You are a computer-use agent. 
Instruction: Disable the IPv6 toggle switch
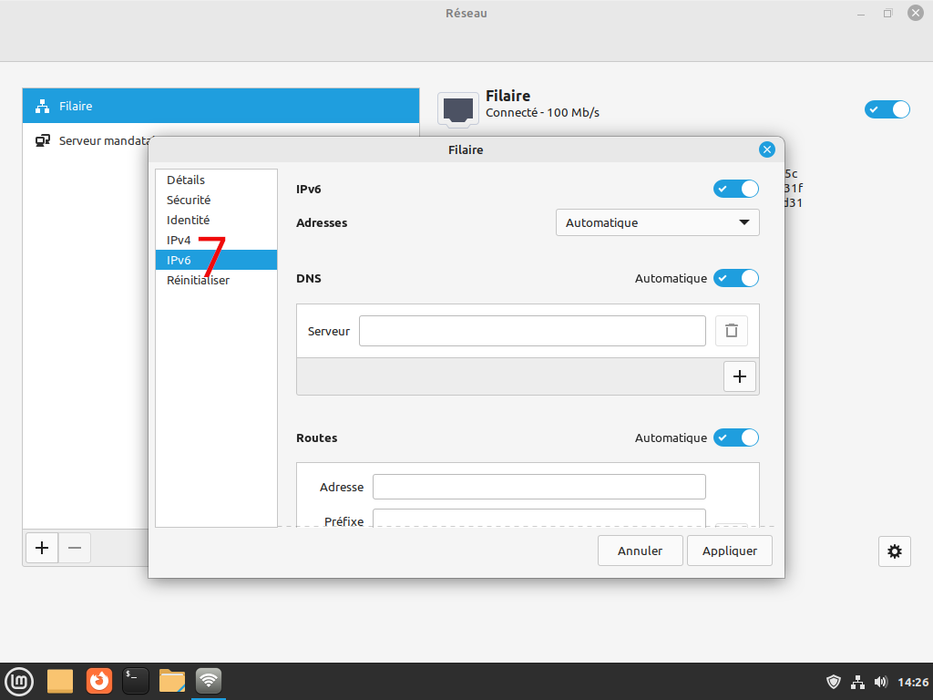coord(736,189)
